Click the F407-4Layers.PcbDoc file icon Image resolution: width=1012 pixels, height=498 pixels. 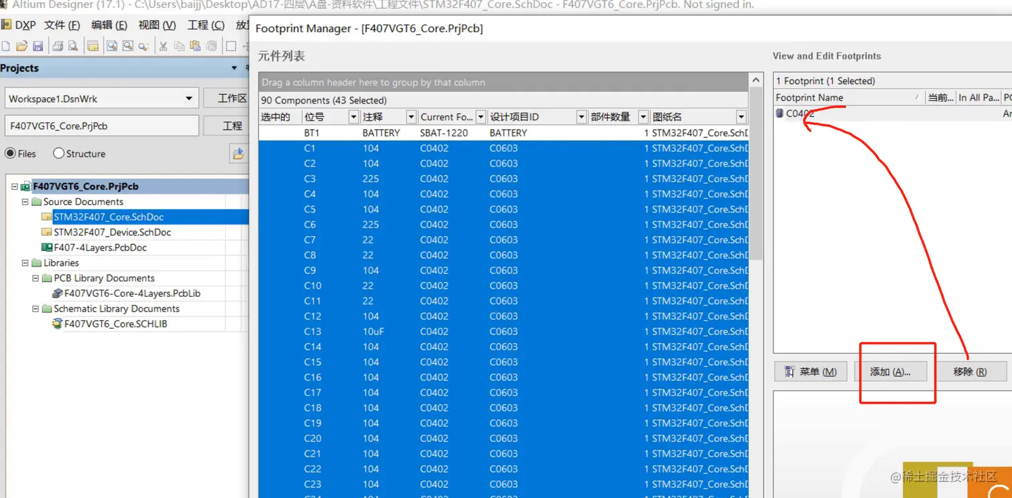[x=46, y=247]
